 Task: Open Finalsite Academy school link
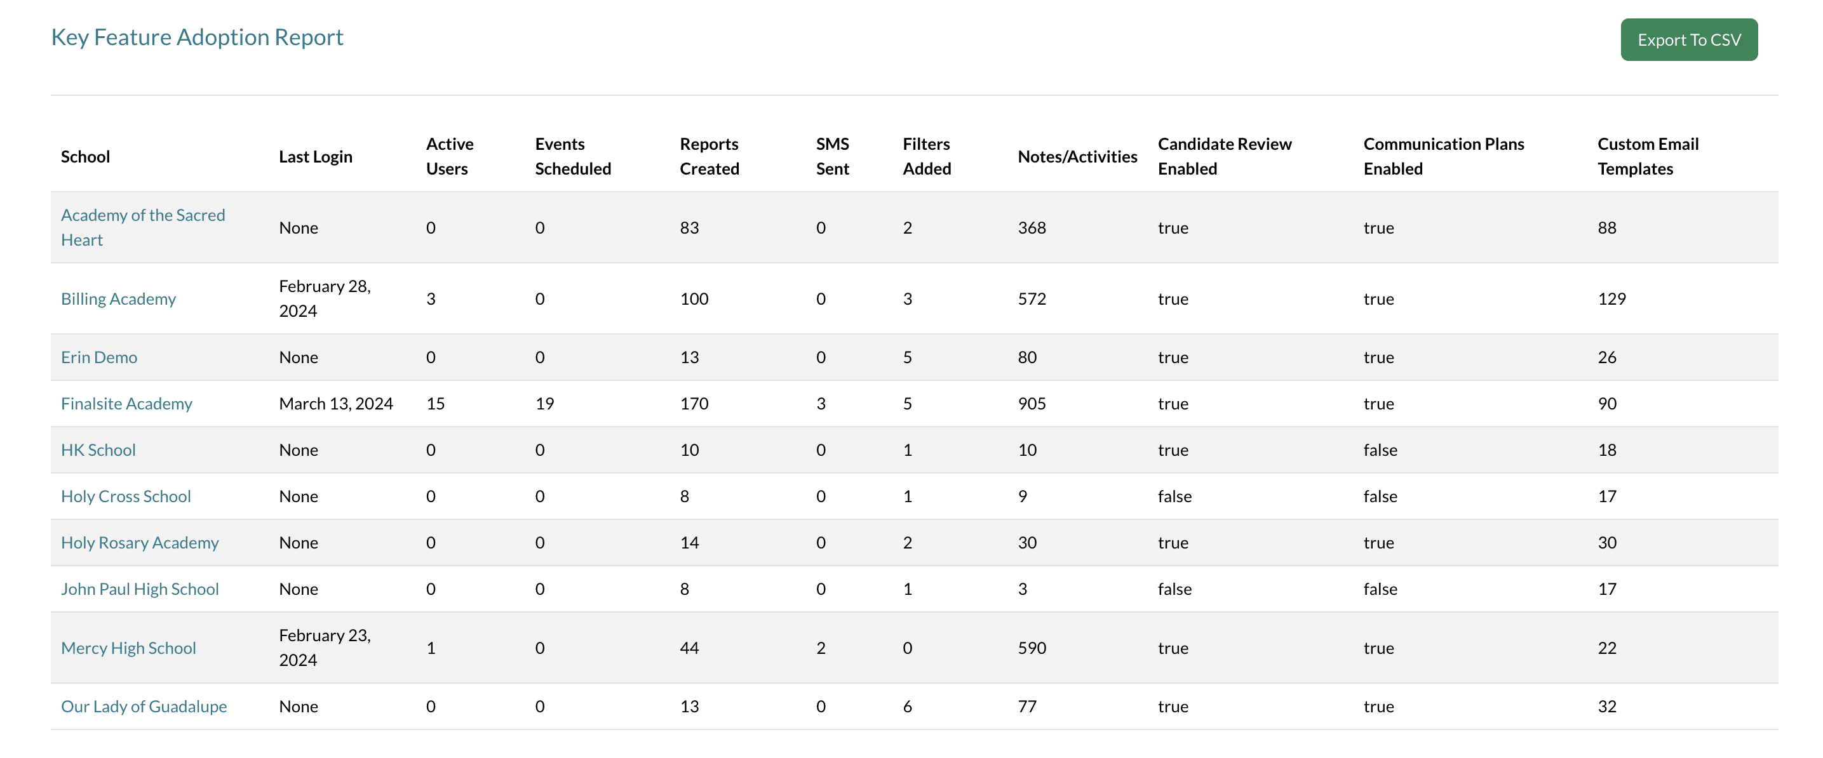(x=126, y=404)
